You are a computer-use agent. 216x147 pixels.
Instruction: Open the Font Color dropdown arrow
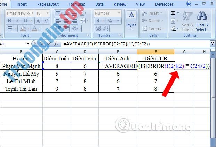[40, 29]
